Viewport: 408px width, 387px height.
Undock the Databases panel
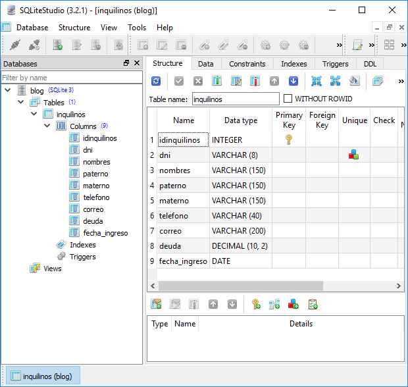(x=126, y=63)
